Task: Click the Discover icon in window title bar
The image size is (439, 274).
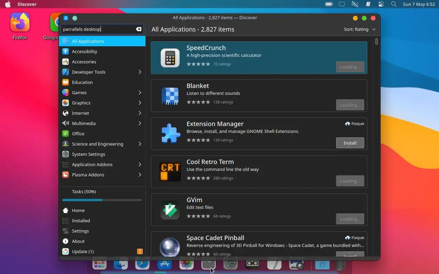Action: point(66,18)
